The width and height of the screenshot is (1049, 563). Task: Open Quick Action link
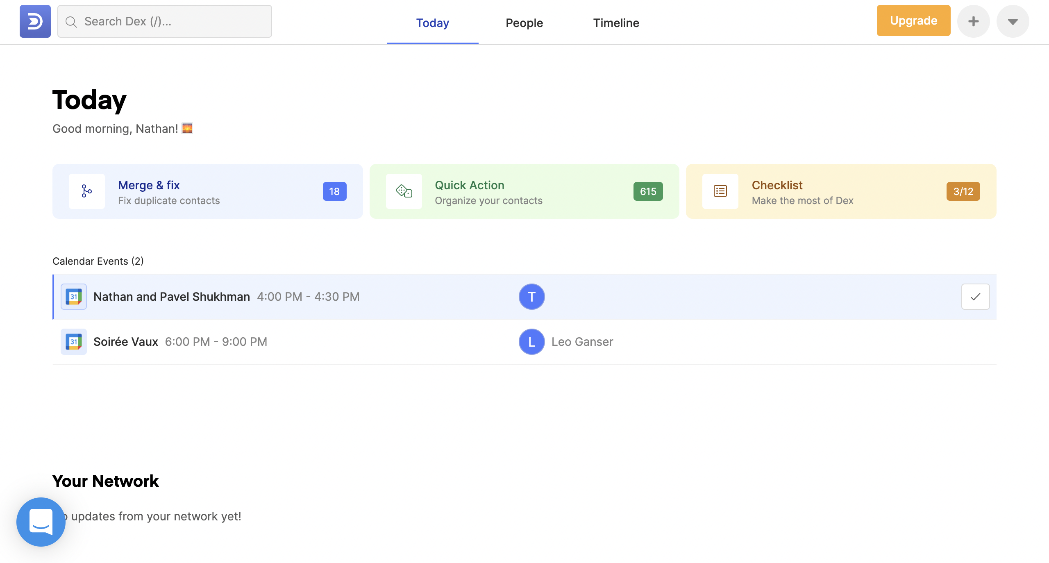tap(470, 185)
